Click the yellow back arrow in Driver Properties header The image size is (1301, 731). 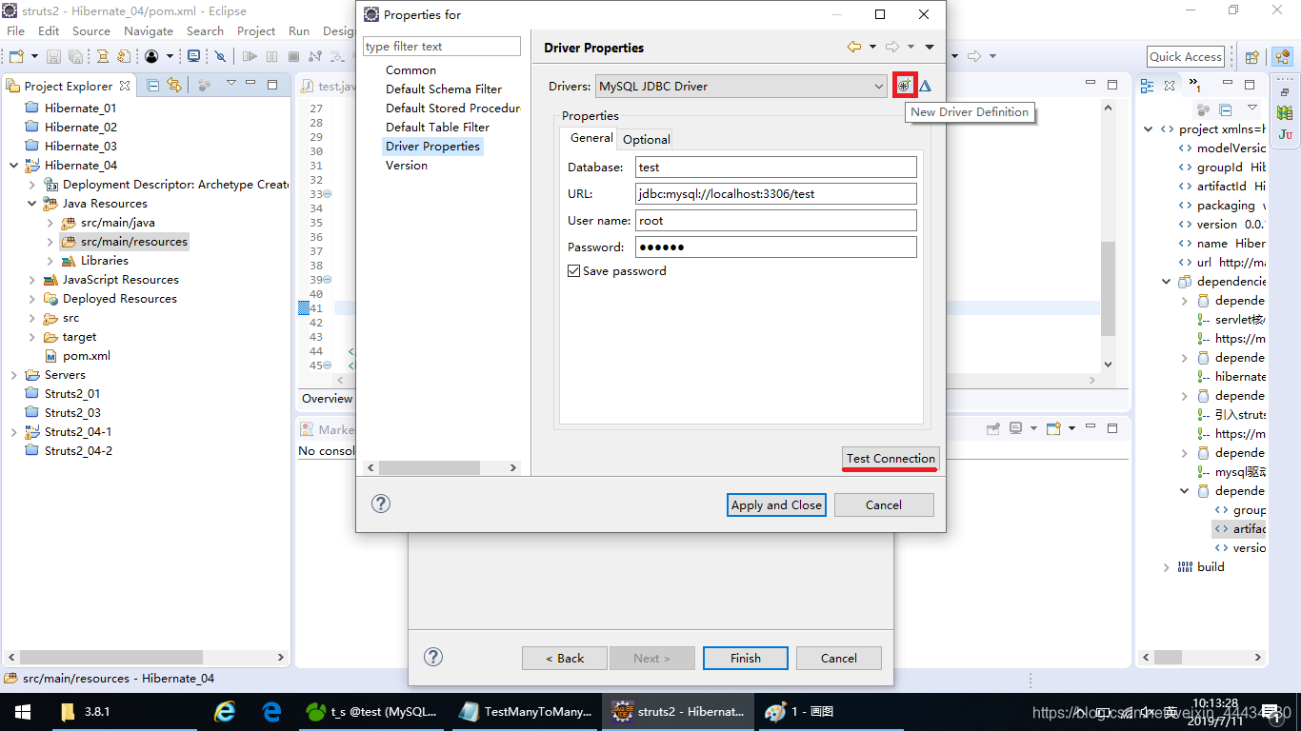[854, 47]
